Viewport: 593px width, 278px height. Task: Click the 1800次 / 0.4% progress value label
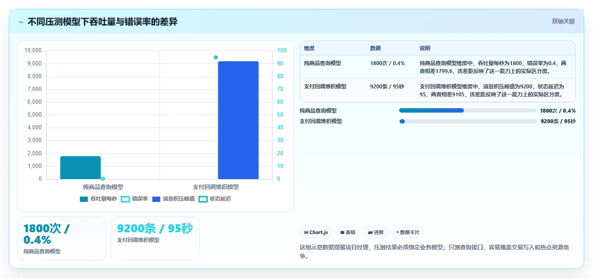click(x=558, y=111)
